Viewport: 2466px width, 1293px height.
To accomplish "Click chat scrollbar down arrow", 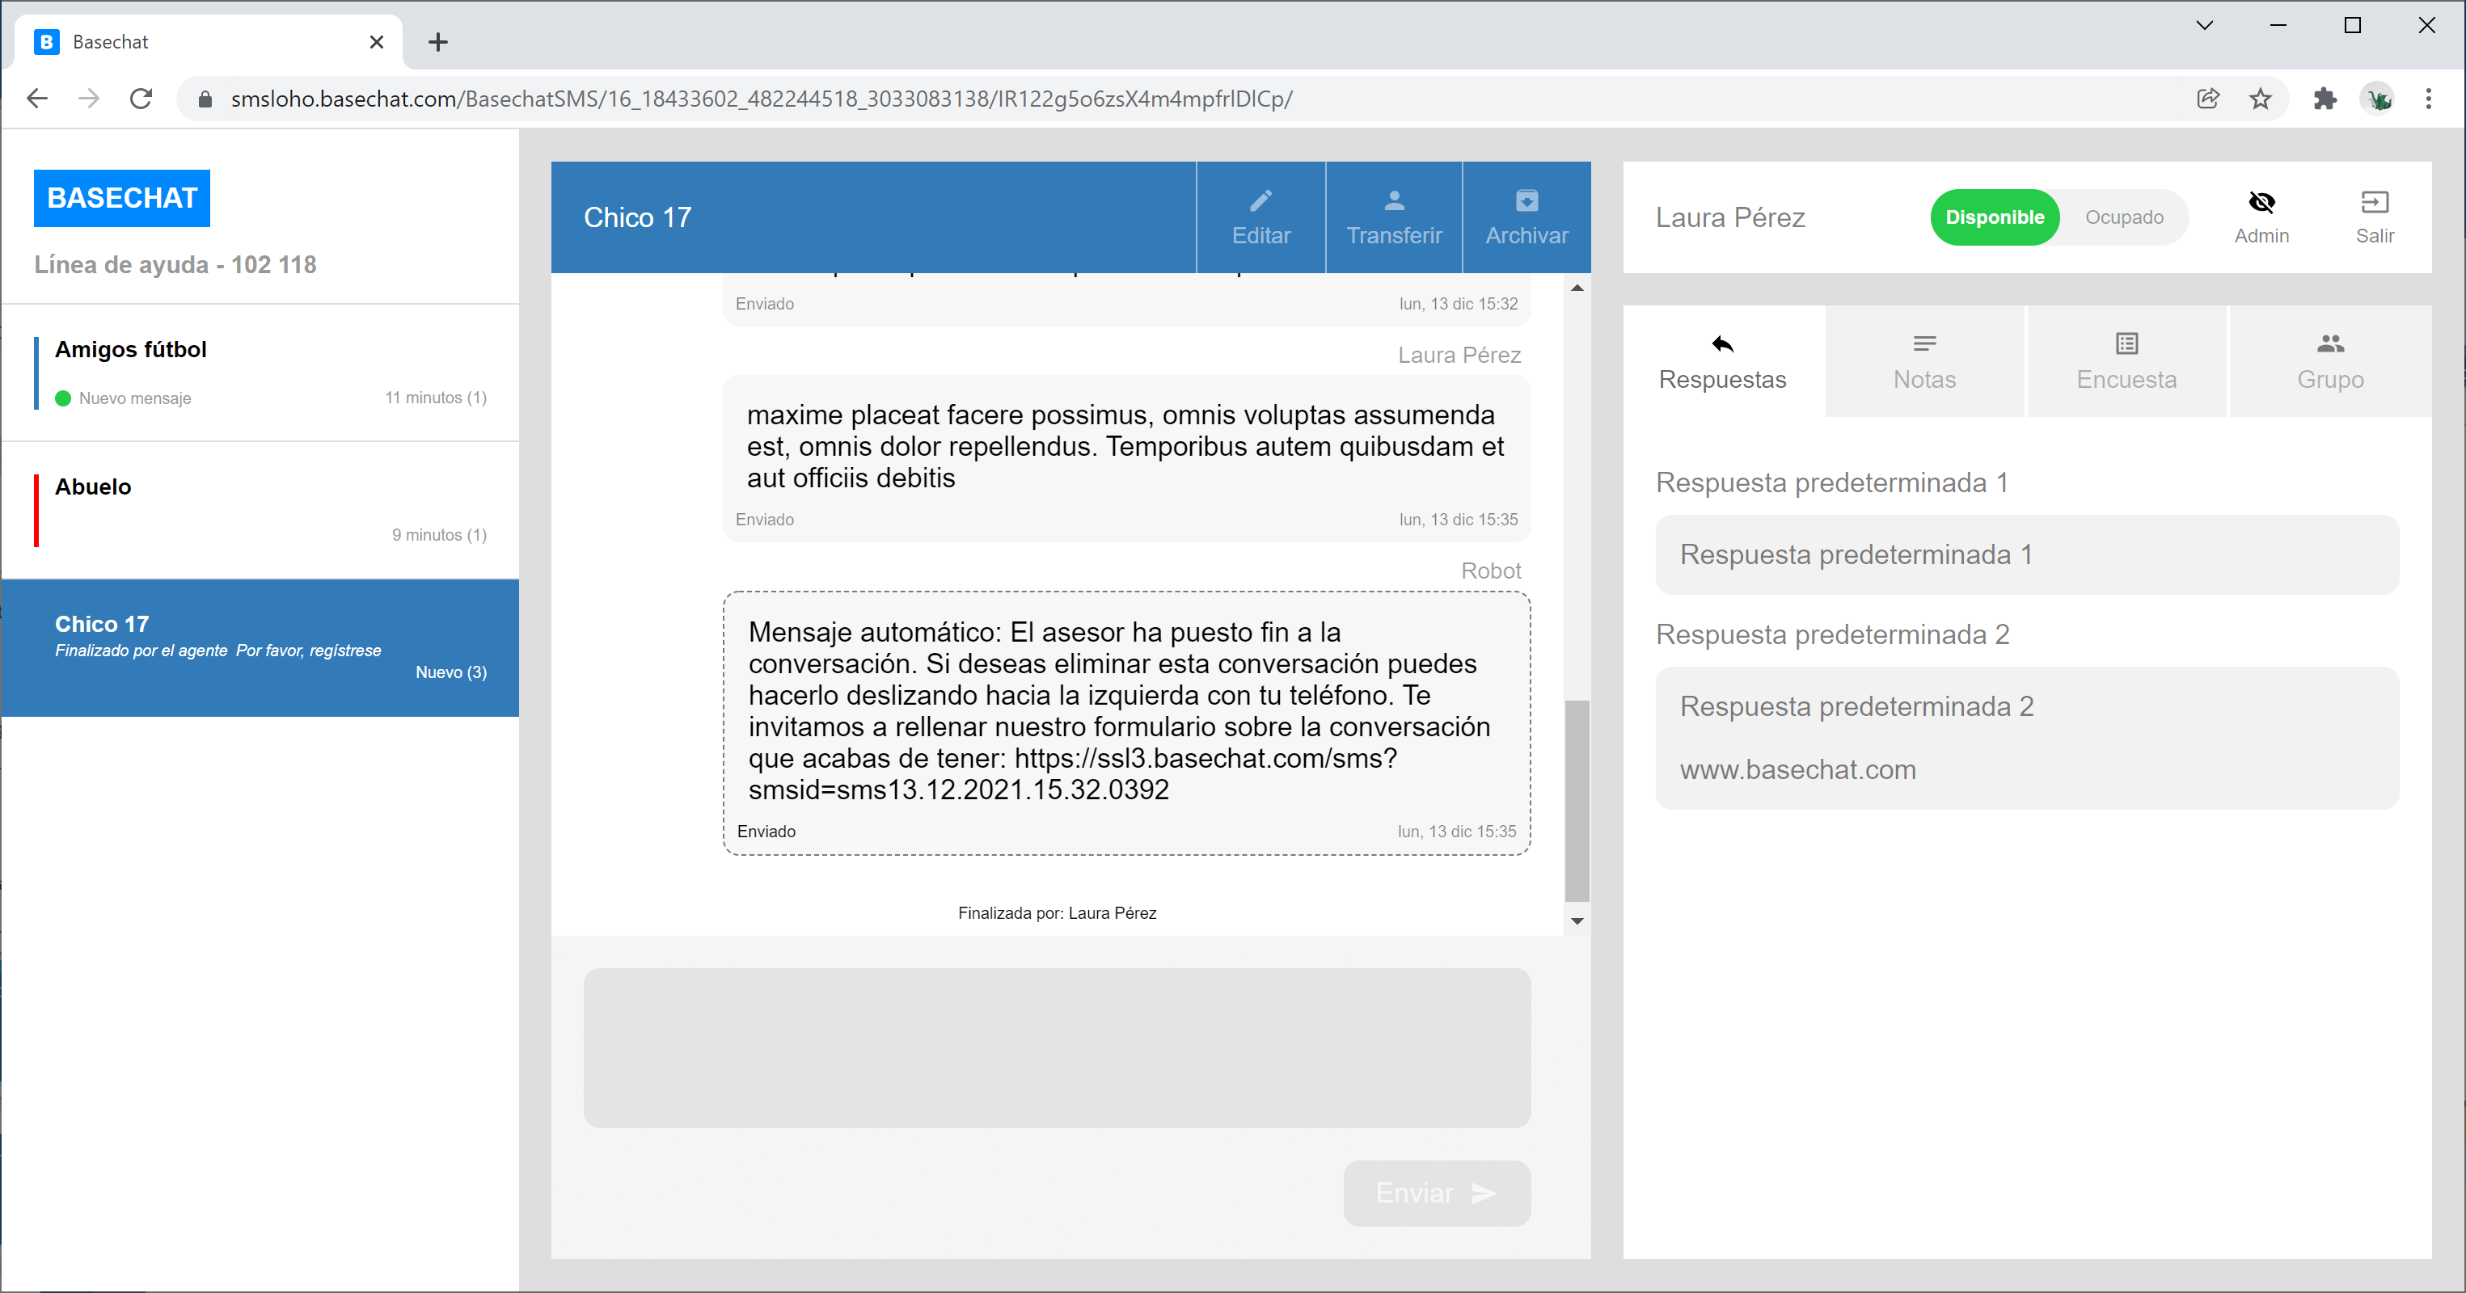I will tap(1576, 920).
